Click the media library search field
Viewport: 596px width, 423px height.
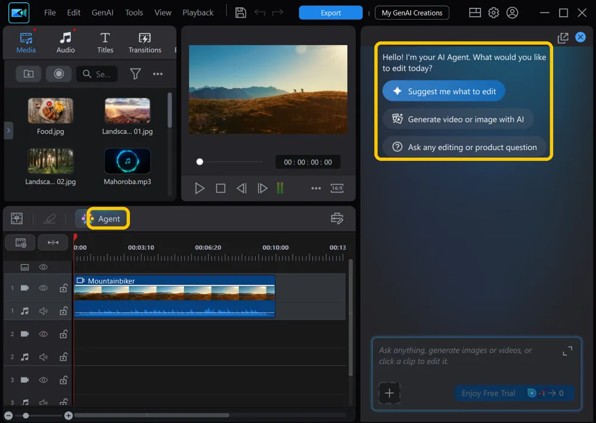[x=97, y=74]
